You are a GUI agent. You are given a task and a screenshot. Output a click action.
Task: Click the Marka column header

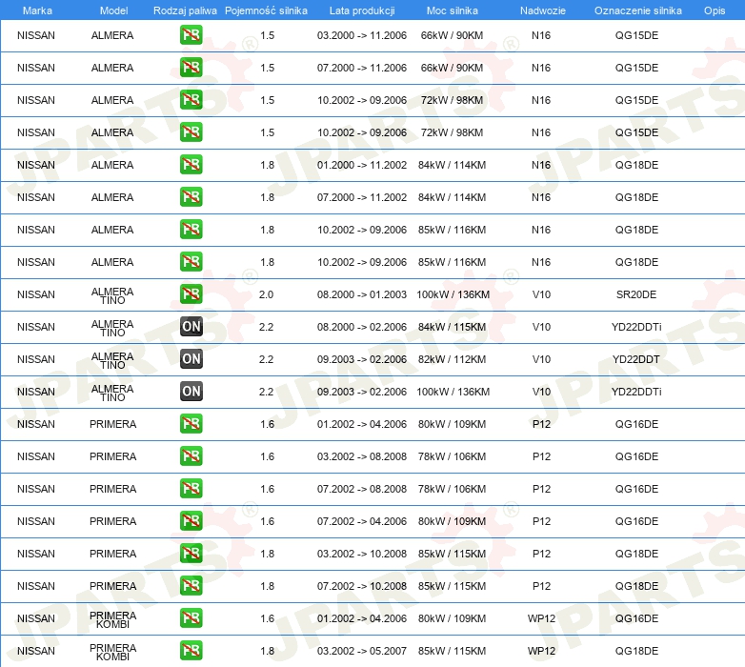[37, 10]
